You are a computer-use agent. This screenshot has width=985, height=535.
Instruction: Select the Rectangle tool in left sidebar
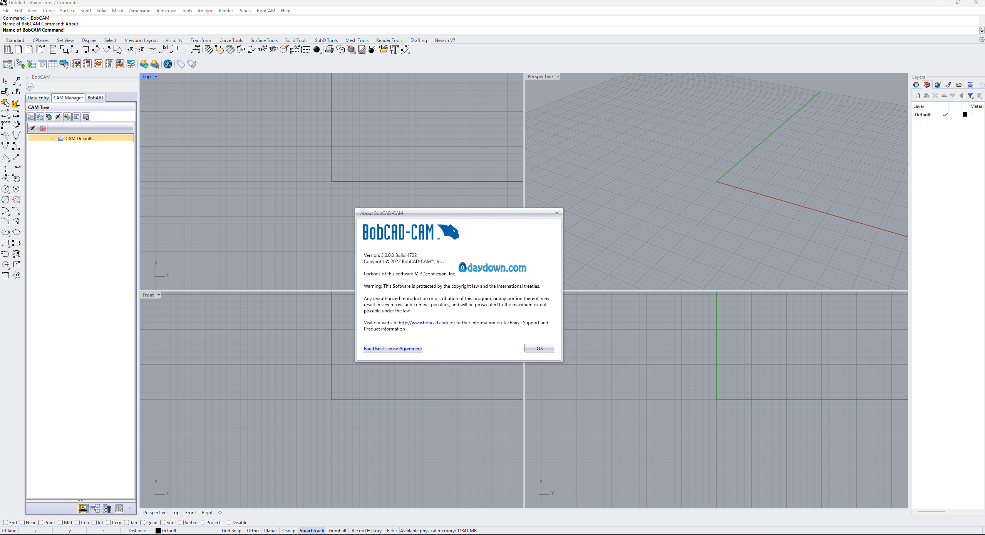5,243
